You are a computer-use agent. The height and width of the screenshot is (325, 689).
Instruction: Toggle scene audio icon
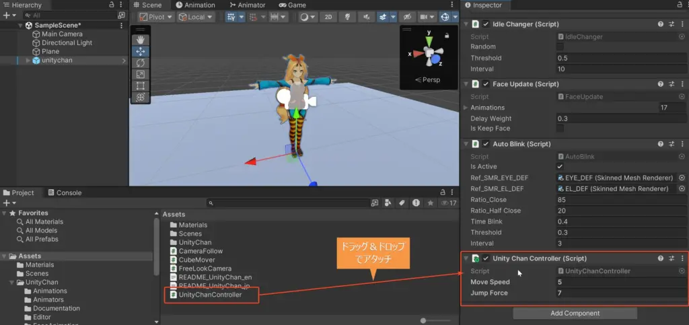point(366,17)
